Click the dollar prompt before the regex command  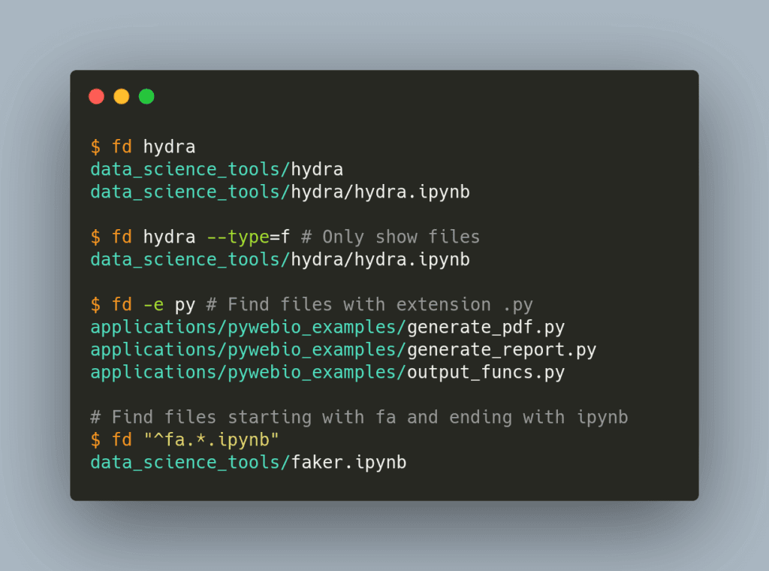coord(95,440)
